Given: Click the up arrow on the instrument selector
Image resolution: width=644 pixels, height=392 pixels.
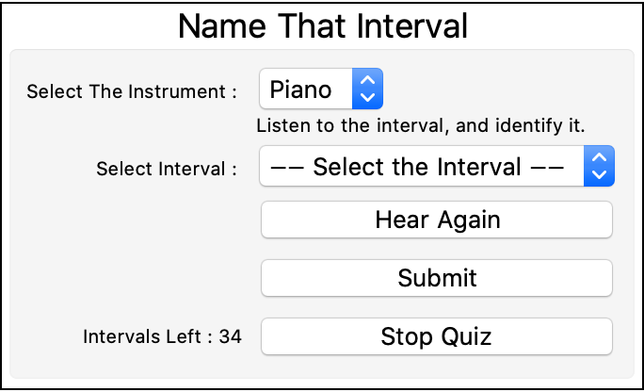Looking at the screenshot, I should (368, 82).
